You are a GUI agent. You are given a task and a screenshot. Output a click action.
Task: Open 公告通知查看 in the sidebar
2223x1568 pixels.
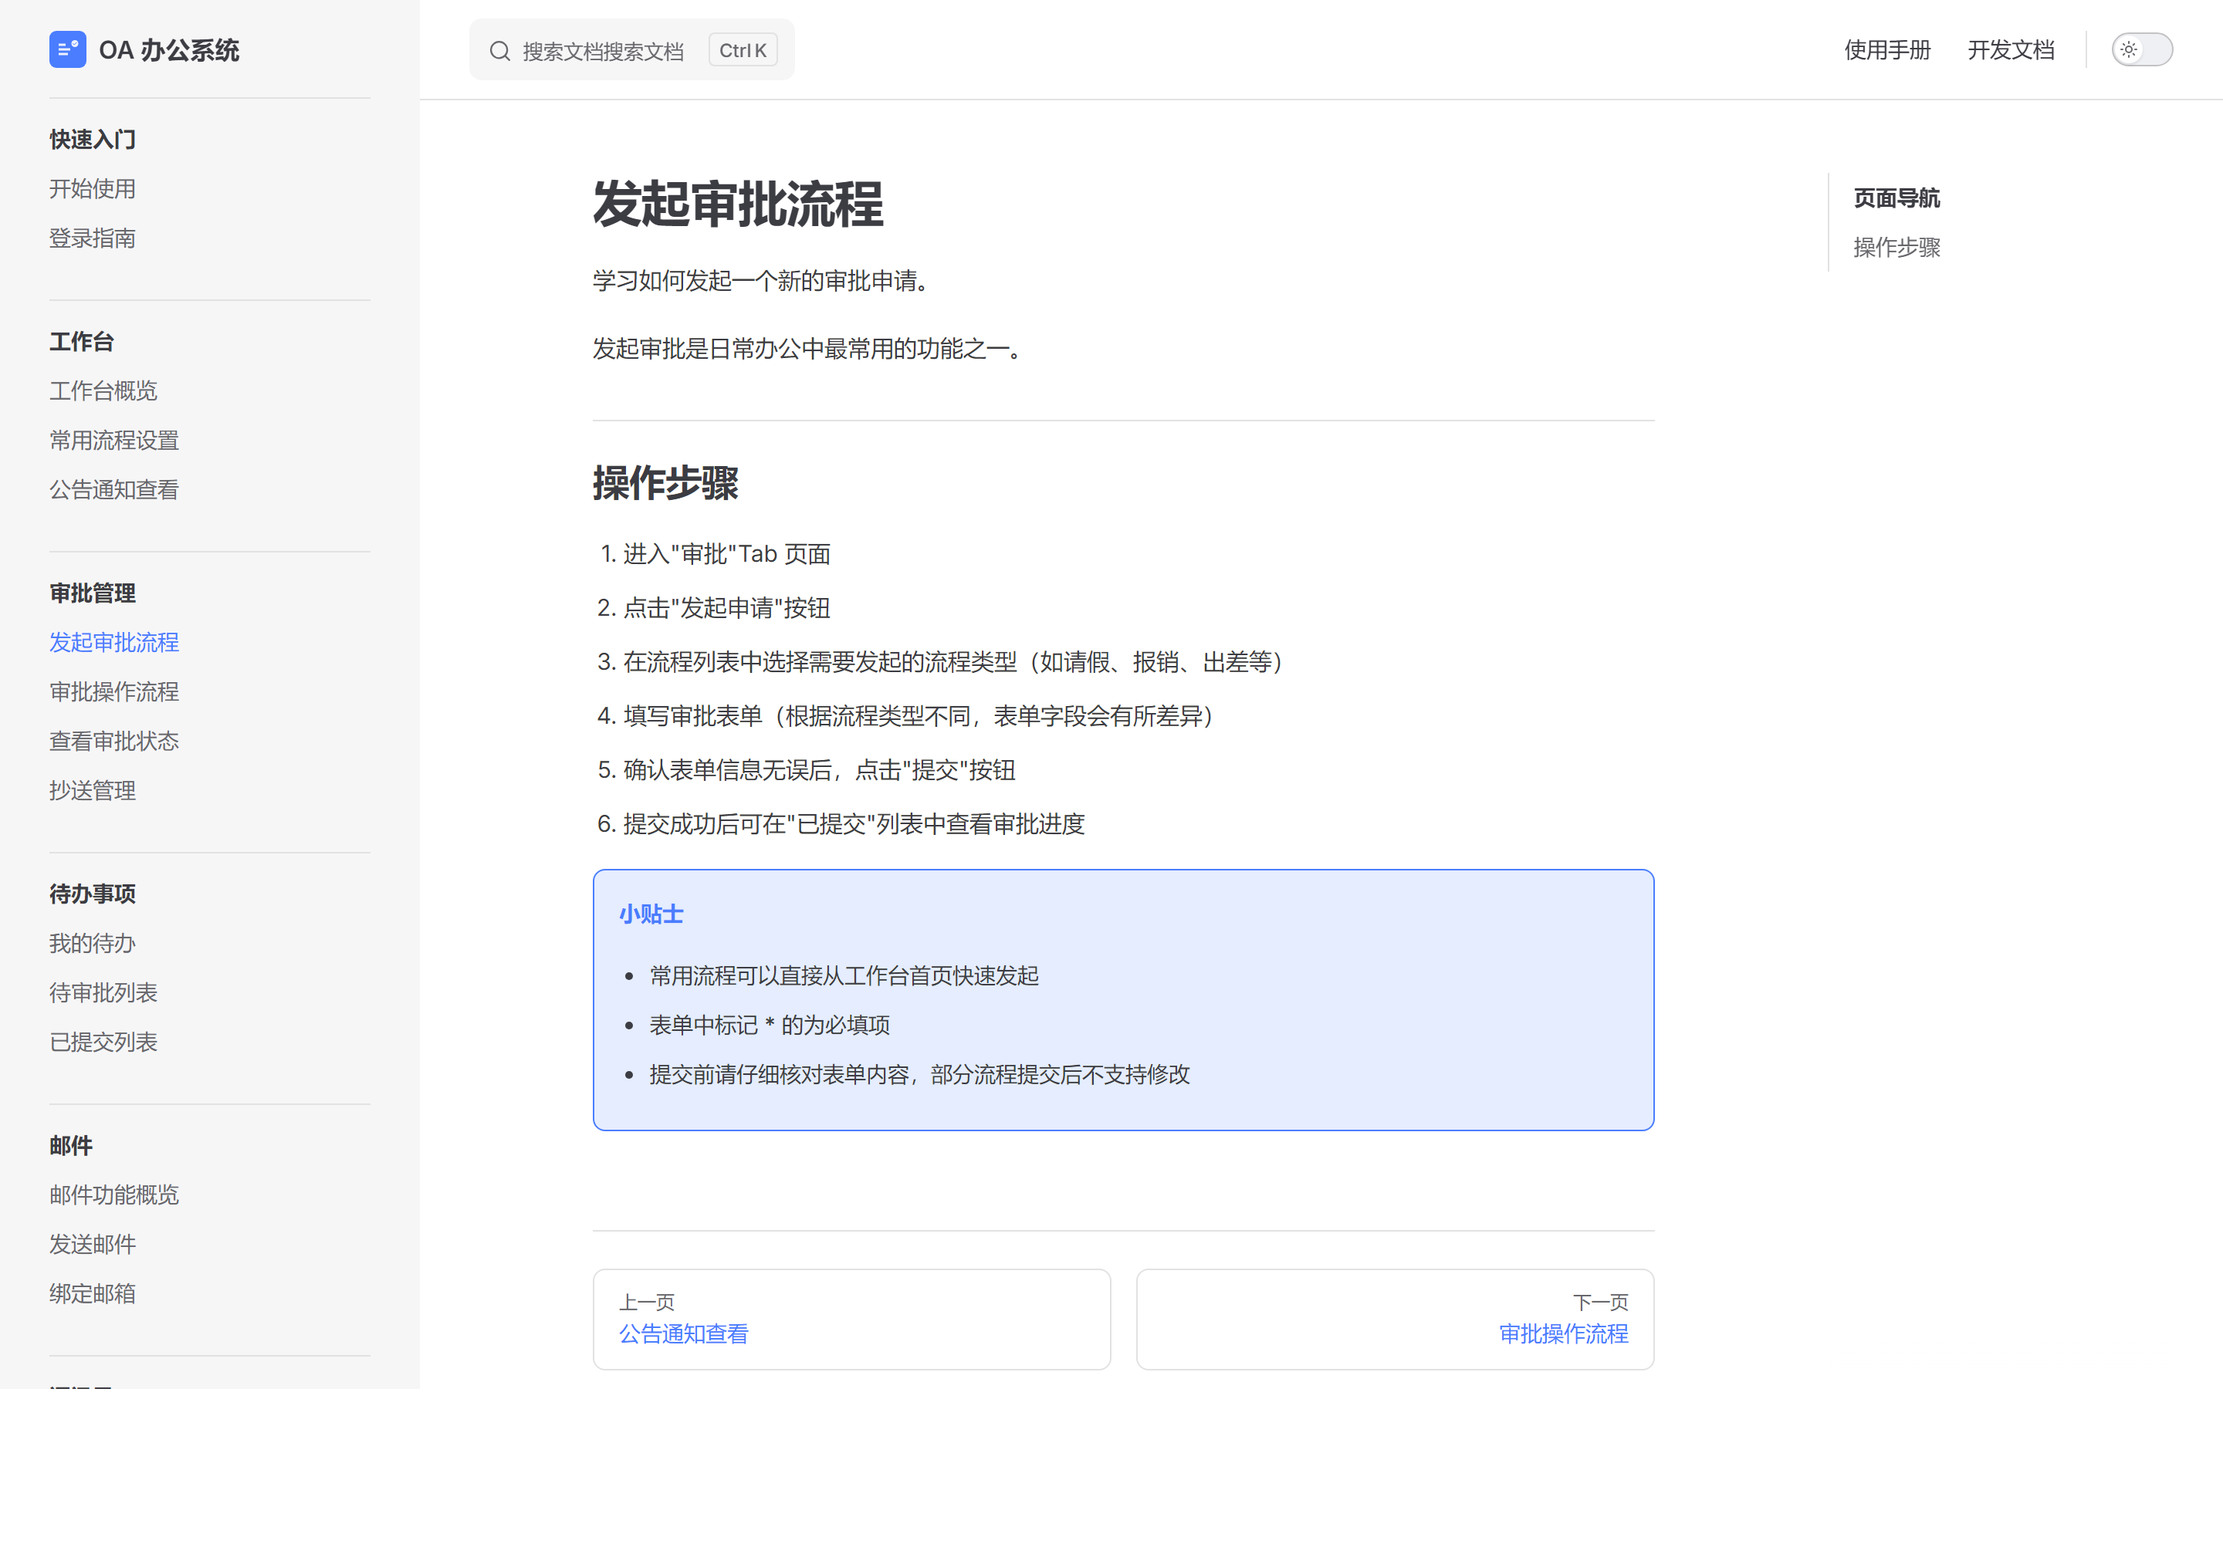coord(114,490)
